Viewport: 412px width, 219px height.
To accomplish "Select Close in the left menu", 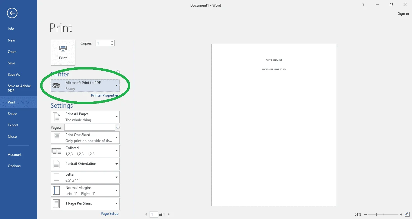I will point(18,137).
